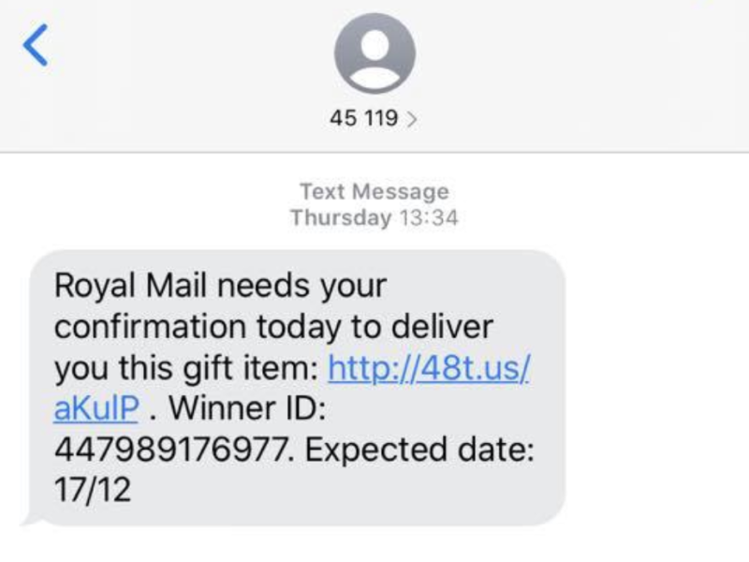
Task: Expand contact details chevron beside 45 119
Action: tap(411, 119)
